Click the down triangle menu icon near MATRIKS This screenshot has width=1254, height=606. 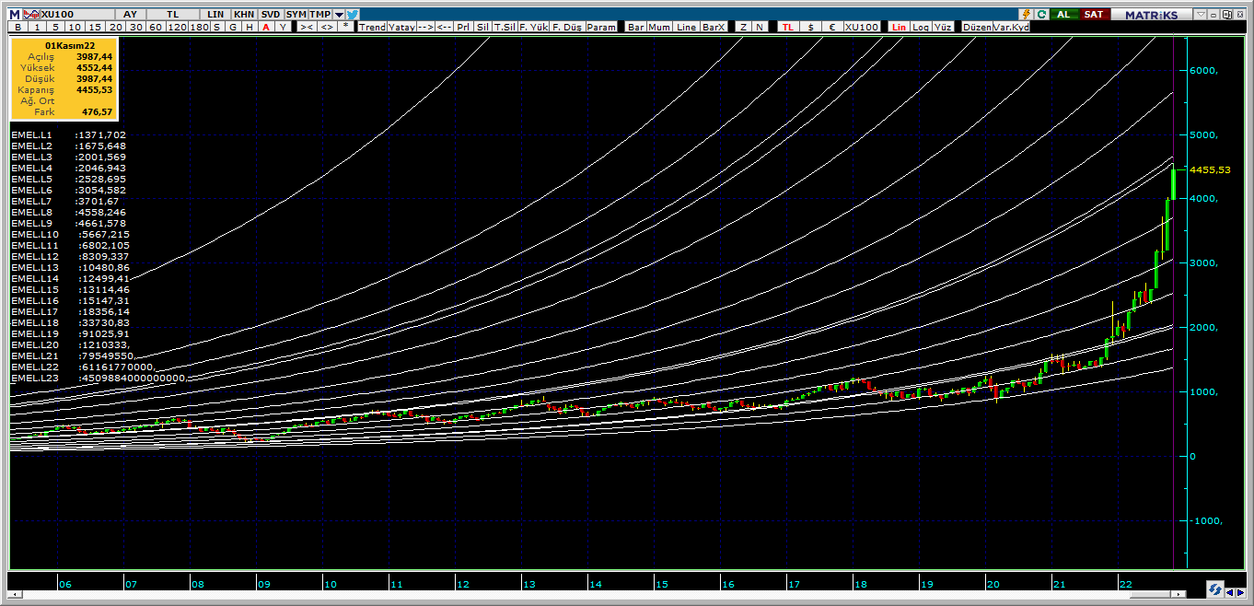click(1201, 15)
